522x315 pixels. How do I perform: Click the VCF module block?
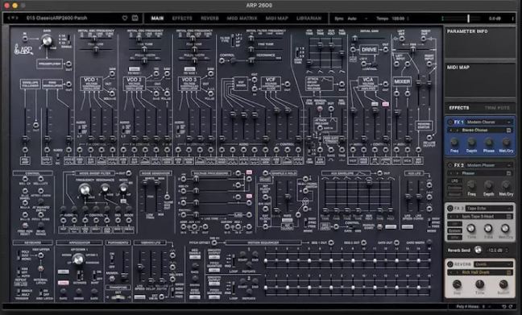(x=271, y=84)
